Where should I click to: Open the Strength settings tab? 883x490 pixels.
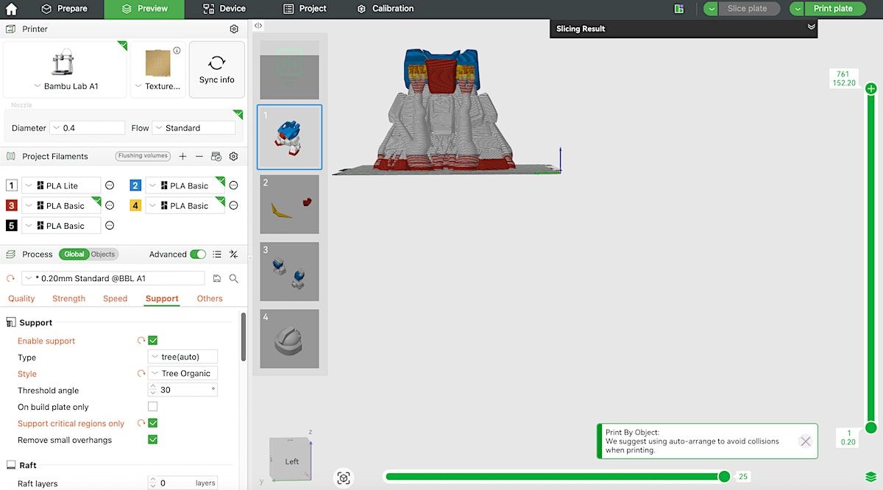coord(68,299)
